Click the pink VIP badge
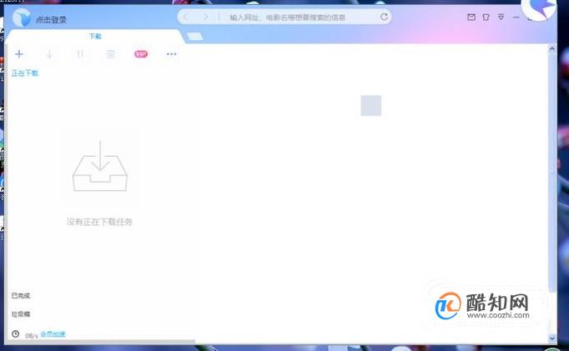This screenshot has height=351, width=569. click(x=141, y=54)
